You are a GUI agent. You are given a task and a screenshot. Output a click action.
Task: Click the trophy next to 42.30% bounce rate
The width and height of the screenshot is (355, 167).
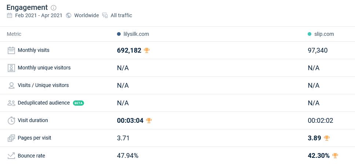(x=335, y=156)
